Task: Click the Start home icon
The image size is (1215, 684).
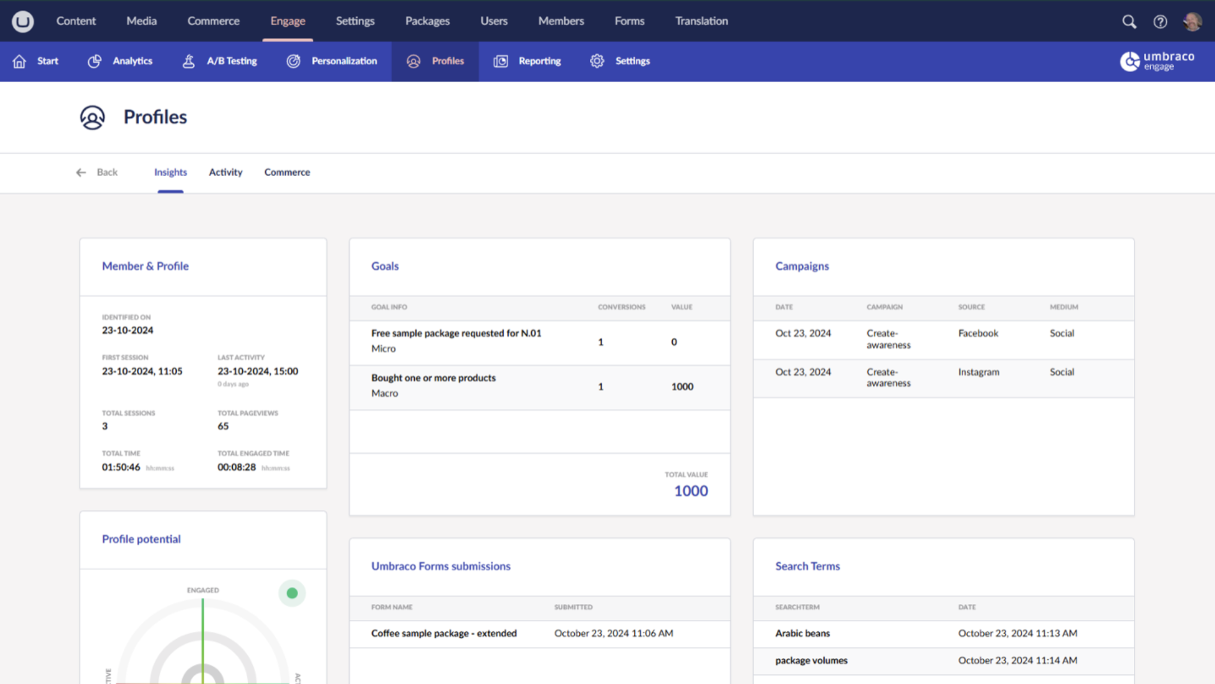Action: point(19,61)
